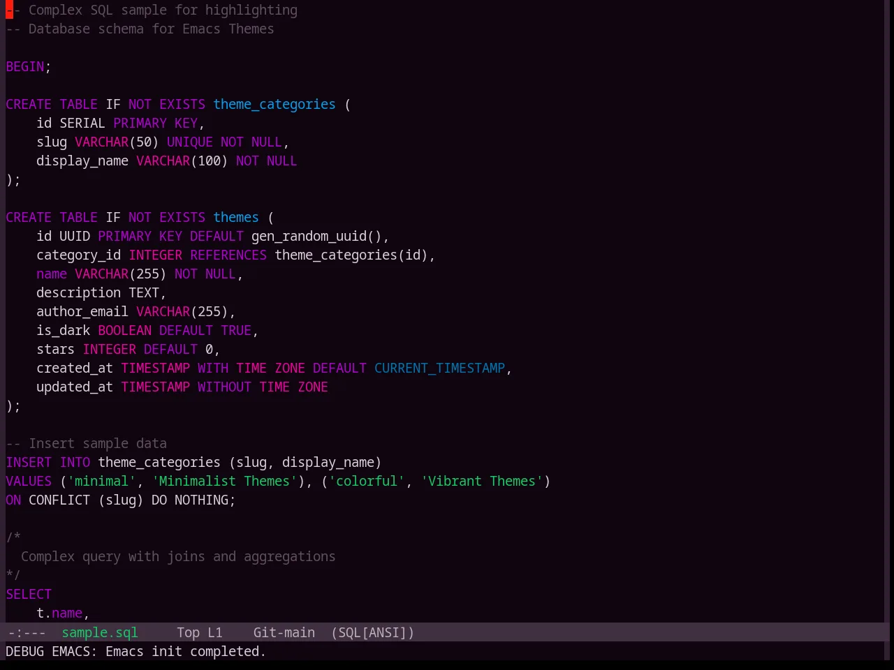
Task: Click the 'stars' column name
Action: (x=56, y=349)
